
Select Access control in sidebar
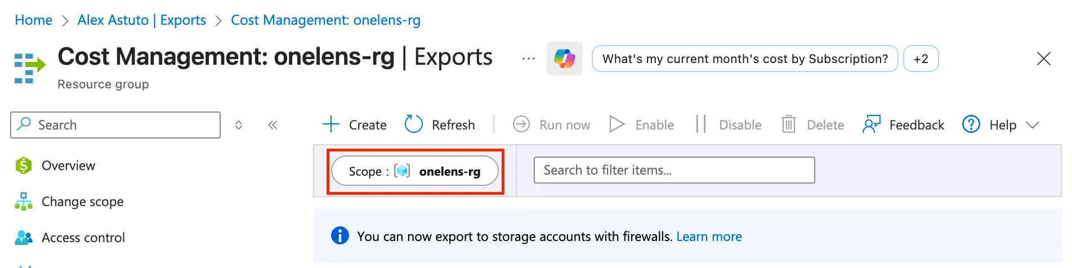pyautogui.click(x=83, y=238)
